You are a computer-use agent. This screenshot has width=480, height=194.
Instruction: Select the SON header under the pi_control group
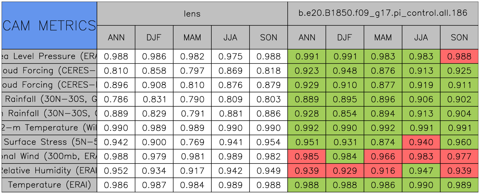[x=459, y=37]
